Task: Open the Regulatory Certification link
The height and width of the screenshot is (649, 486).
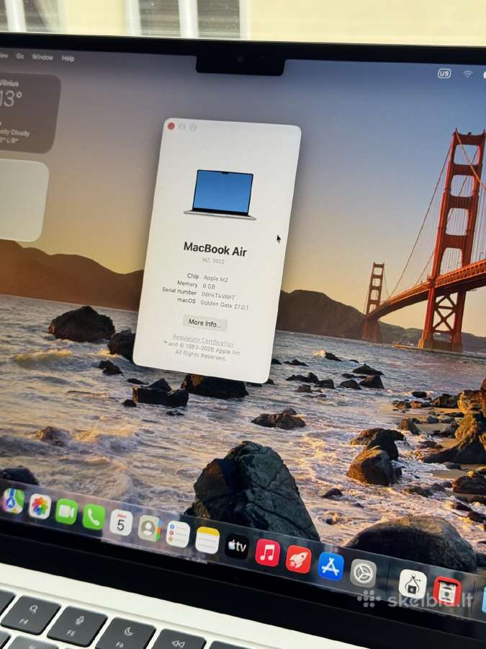Action: [x=203, y=340]
